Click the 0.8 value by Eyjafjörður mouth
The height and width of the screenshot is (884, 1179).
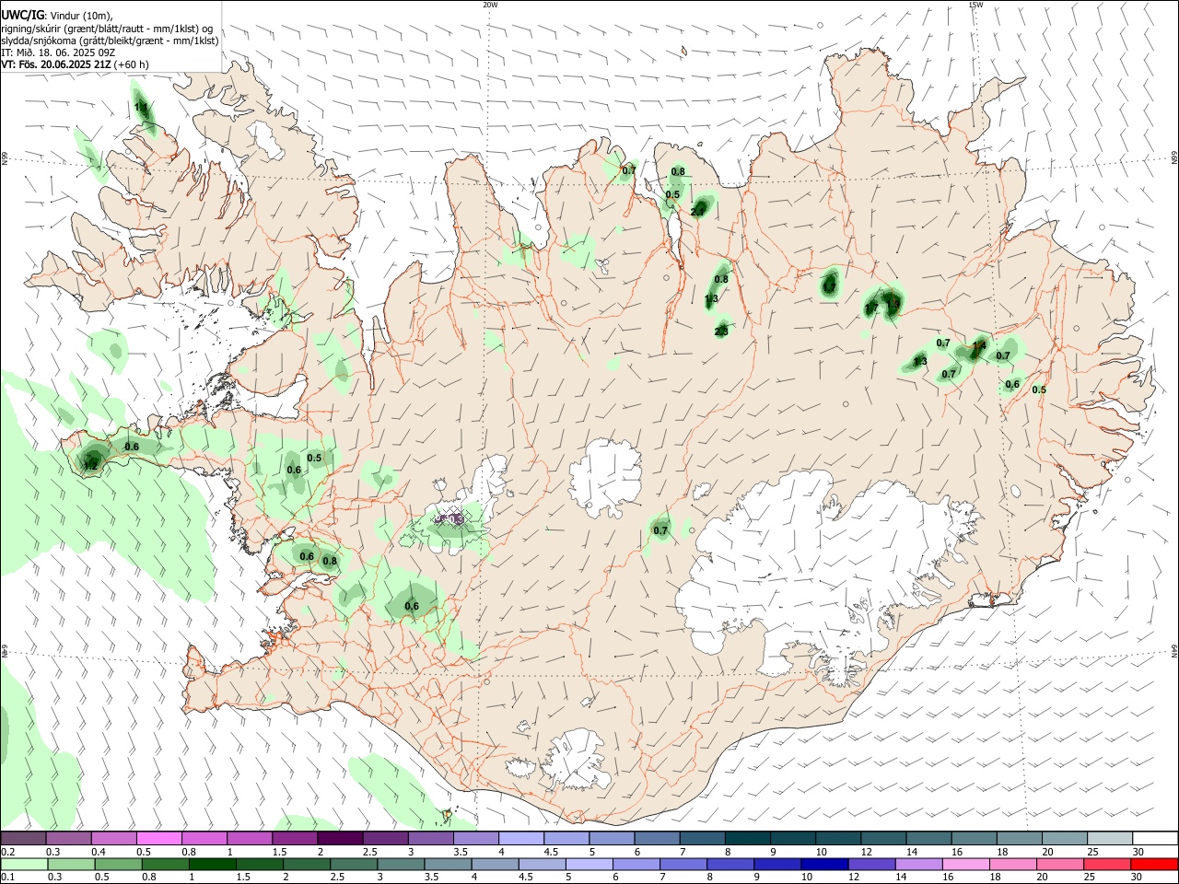[x=678, y=171]
